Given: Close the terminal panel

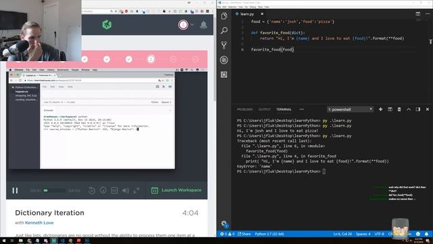Looking at the screenshot, I should [x=427, y=110].
